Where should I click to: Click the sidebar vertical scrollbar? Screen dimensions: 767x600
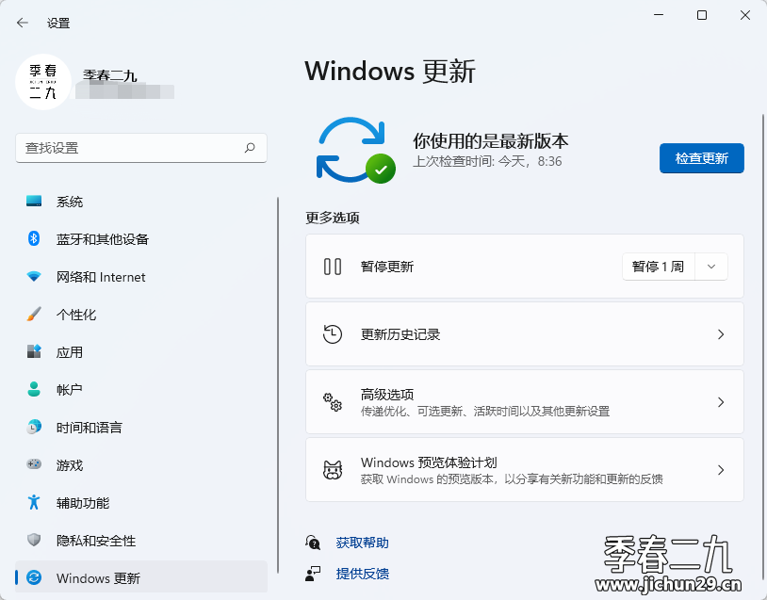pos(278,385)
